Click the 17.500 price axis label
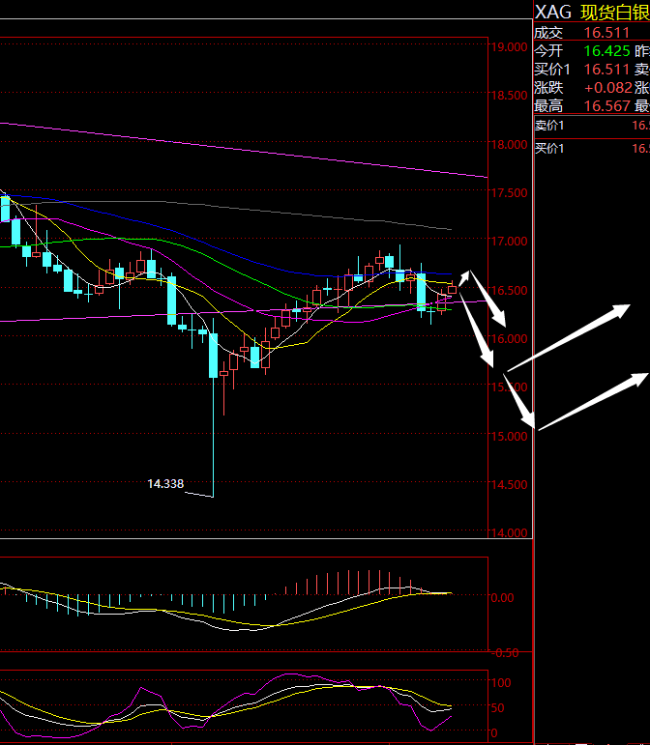This screenshot has height=745, width=650. (x=509, y=193)
